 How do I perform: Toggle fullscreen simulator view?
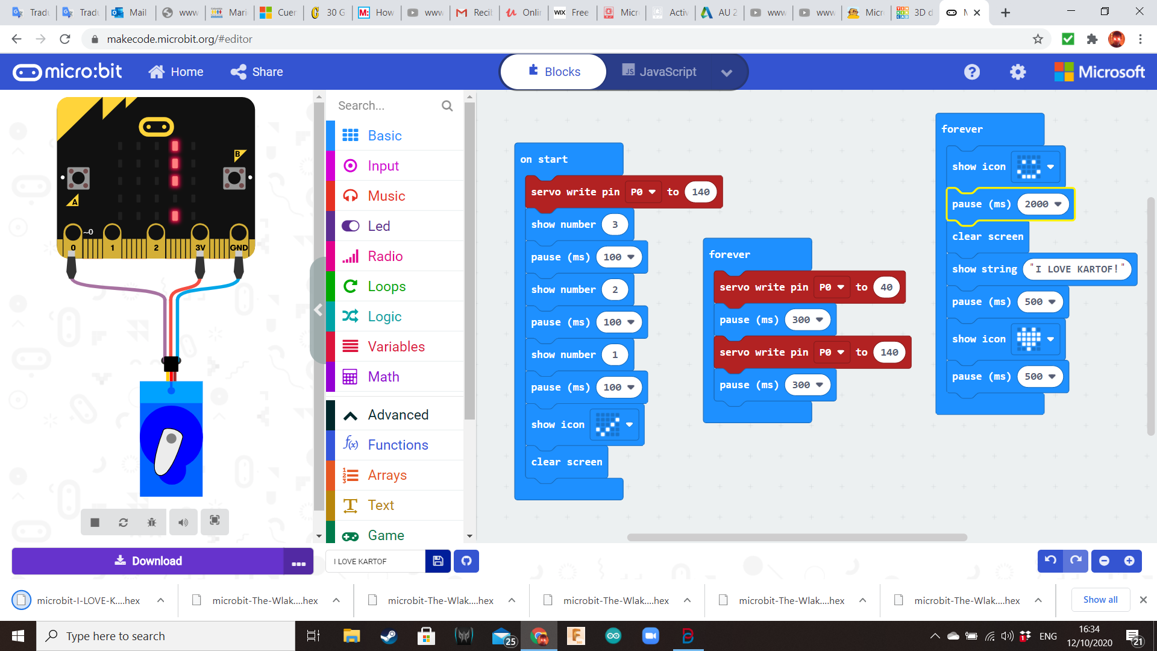pyautogui.click(x=215, y=522)
